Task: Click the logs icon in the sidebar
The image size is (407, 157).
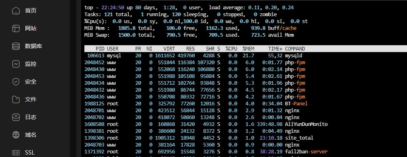Action: [x=16, y=117]
